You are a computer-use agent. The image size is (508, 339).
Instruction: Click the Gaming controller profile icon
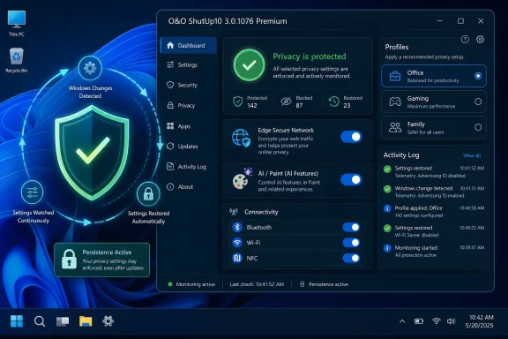pyautogui.click(x=394, y=102)
